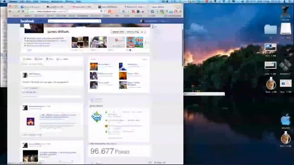Select the Life Event composer tab

(x=62, y=59)
